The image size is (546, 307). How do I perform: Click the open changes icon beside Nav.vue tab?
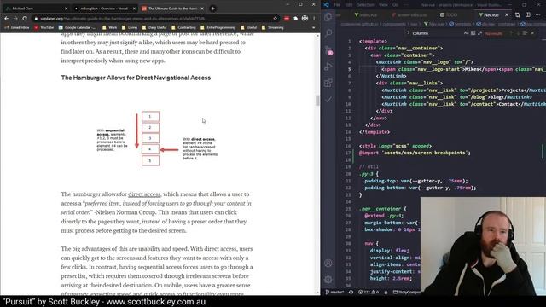click(518, 15)
